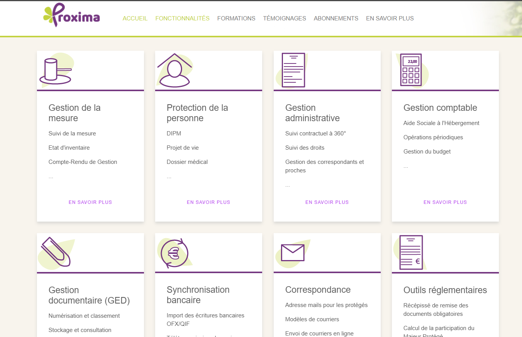
Task: Click the calculator icon for Gestion comptable
Action: (x=411, y=70)
